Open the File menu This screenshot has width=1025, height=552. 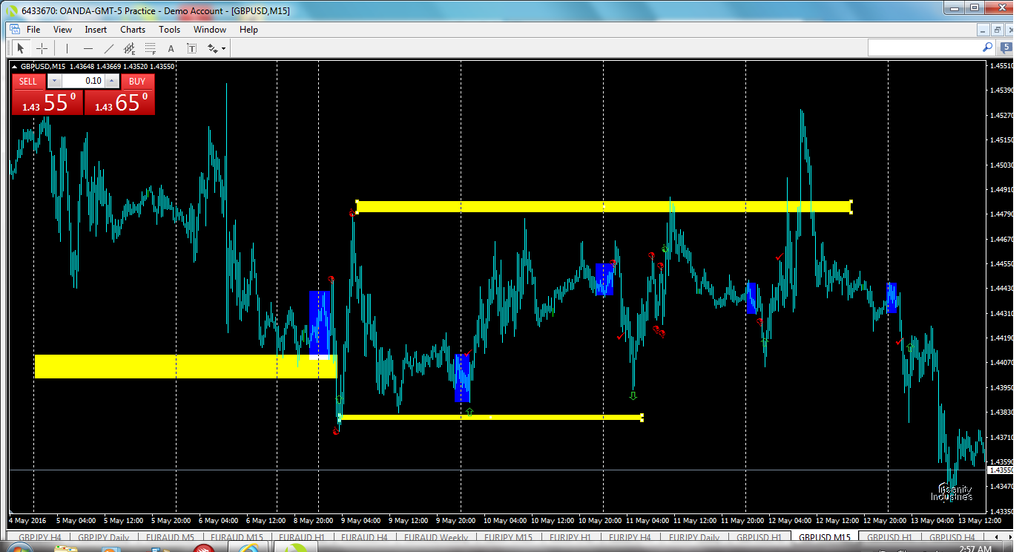tap(33, 30)
